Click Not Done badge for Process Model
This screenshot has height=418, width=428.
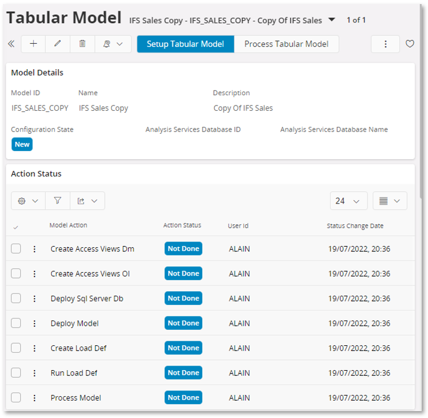pyautogui.click(x=183, y=398)
